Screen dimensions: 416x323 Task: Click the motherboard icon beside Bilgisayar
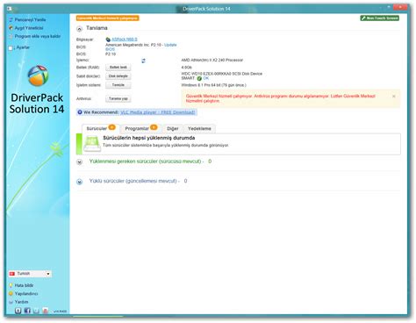[108, 39]
